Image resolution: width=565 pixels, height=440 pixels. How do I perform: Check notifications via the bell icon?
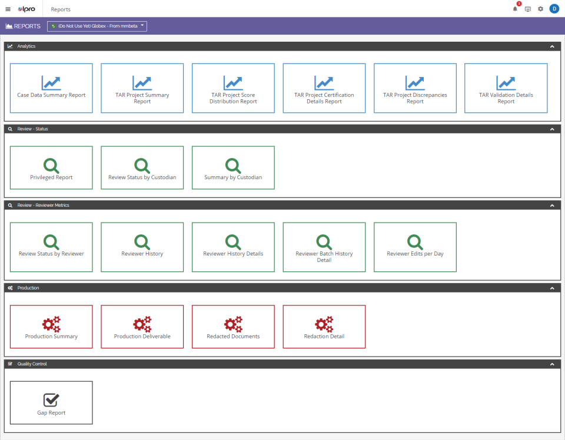tap(514, 9)
